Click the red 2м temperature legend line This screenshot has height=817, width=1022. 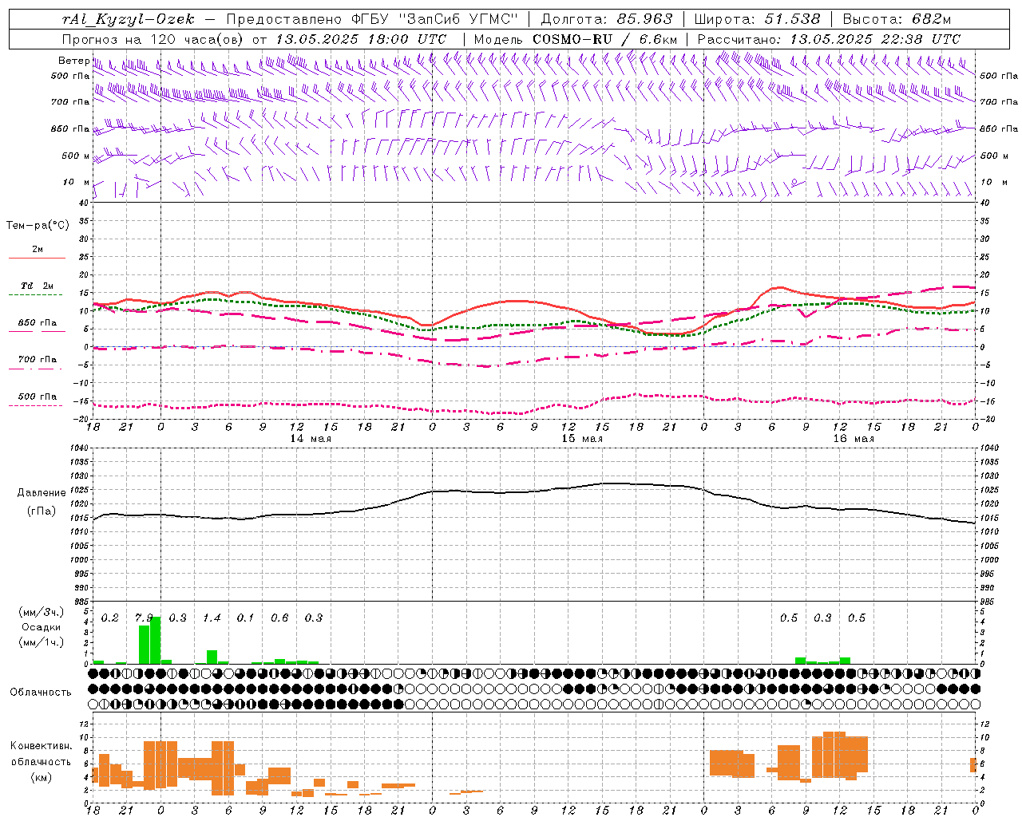click(37, 259)
